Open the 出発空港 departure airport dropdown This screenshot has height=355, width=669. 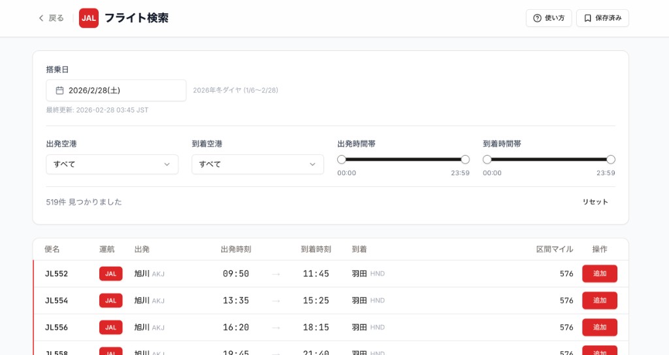tap(112, 164)
